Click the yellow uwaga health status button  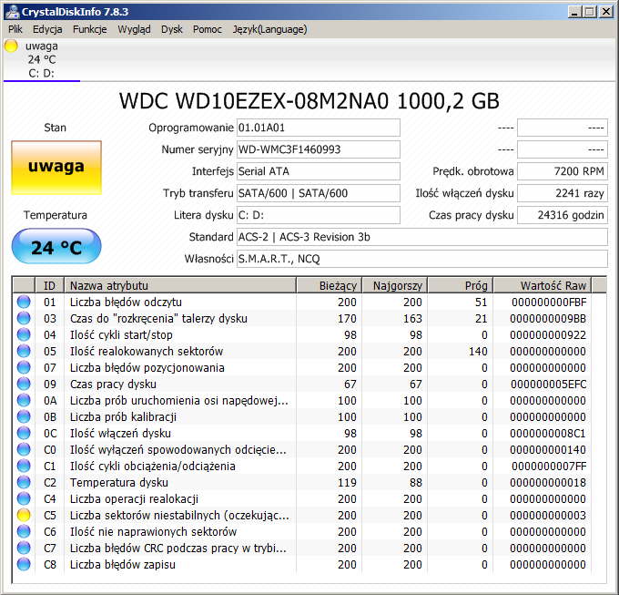[56, 168]
